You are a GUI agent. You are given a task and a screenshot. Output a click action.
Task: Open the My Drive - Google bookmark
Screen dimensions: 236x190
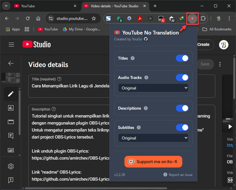[81, 29]
